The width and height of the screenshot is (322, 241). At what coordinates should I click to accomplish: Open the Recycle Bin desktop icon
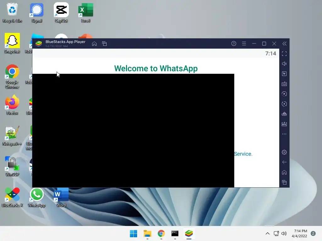12,13
